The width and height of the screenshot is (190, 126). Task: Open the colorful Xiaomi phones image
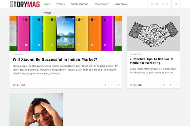[x=66, y=33]
